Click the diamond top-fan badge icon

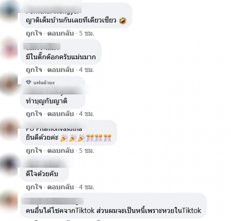click(x=28, y=82)
